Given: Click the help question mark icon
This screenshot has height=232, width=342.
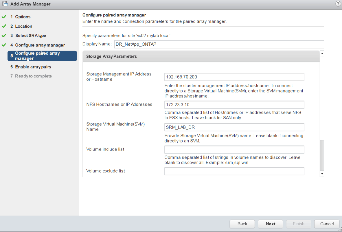Looking at the screenshot, I should coord(338,4).
